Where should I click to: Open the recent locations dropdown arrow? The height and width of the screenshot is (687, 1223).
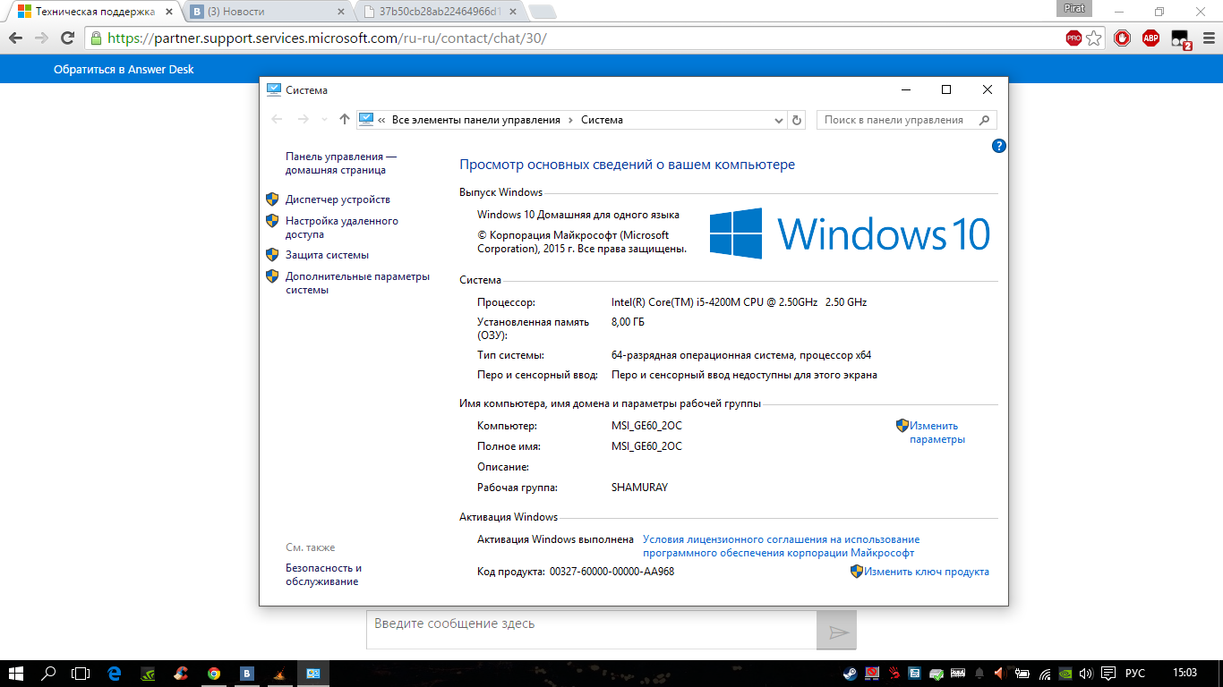tap(324, 120)
